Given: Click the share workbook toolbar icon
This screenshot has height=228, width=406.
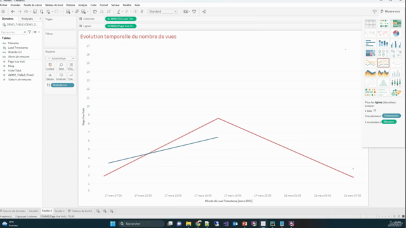Looking at the screenshot, I should [204, 11].
